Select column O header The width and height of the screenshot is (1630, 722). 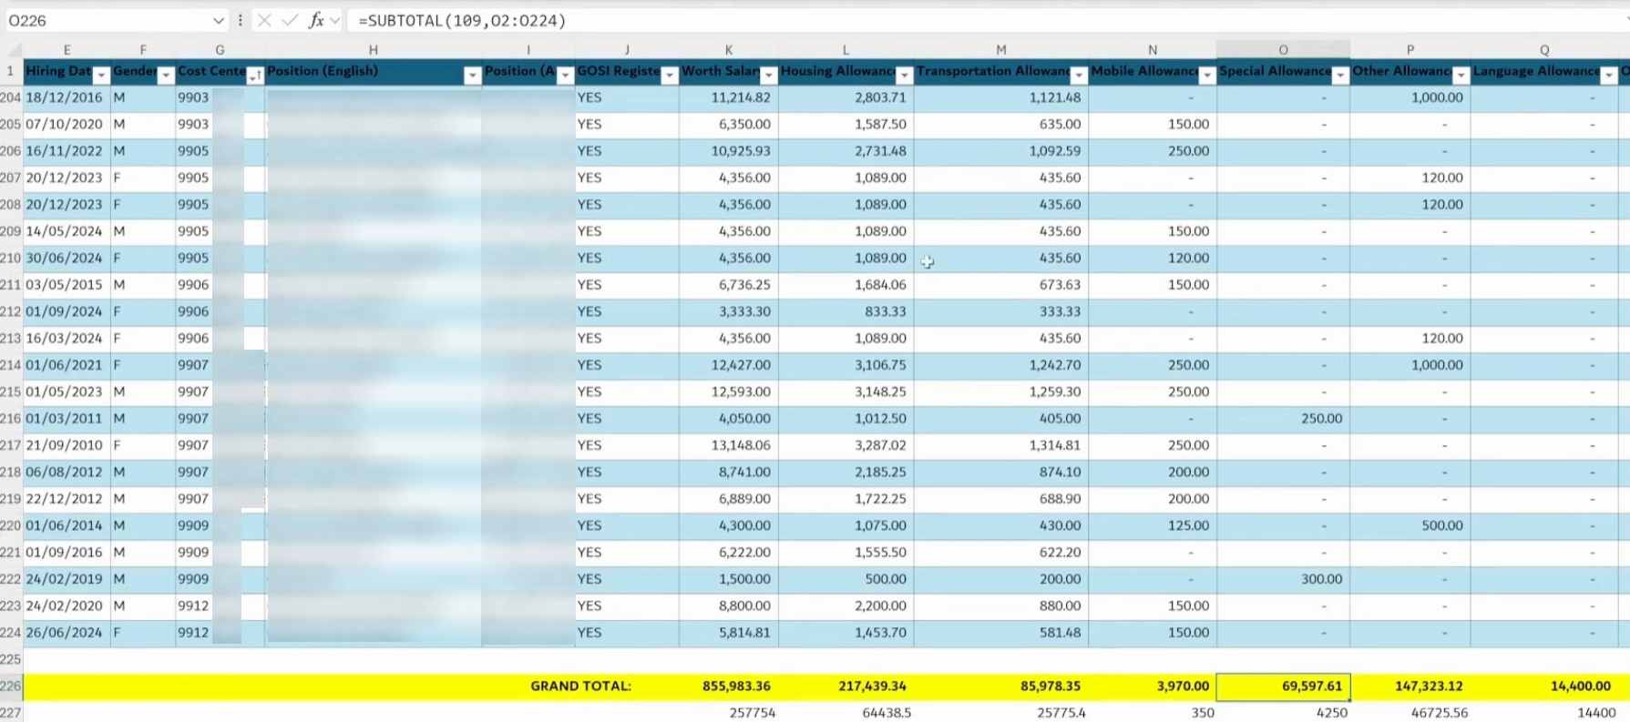[1283, 50]
